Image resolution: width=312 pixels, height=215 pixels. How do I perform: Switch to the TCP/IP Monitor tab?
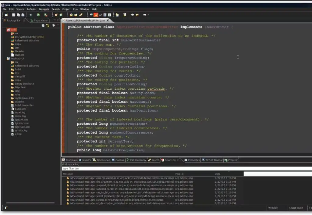click(x=212, y=160)
